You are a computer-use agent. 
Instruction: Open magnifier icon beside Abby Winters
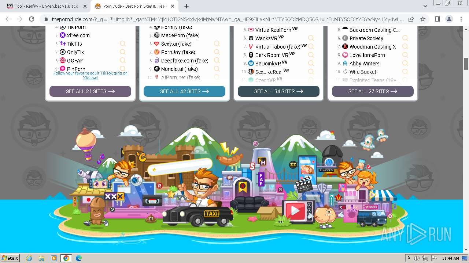point(405,63)
